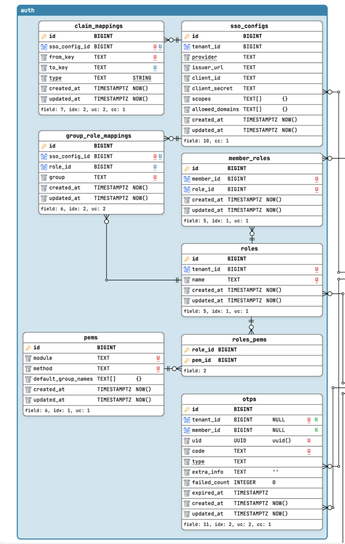The height and width of the screenshot is (544, 345).
Task: Click the unique marker on otps uid row
Action: (x=309, y=441)
